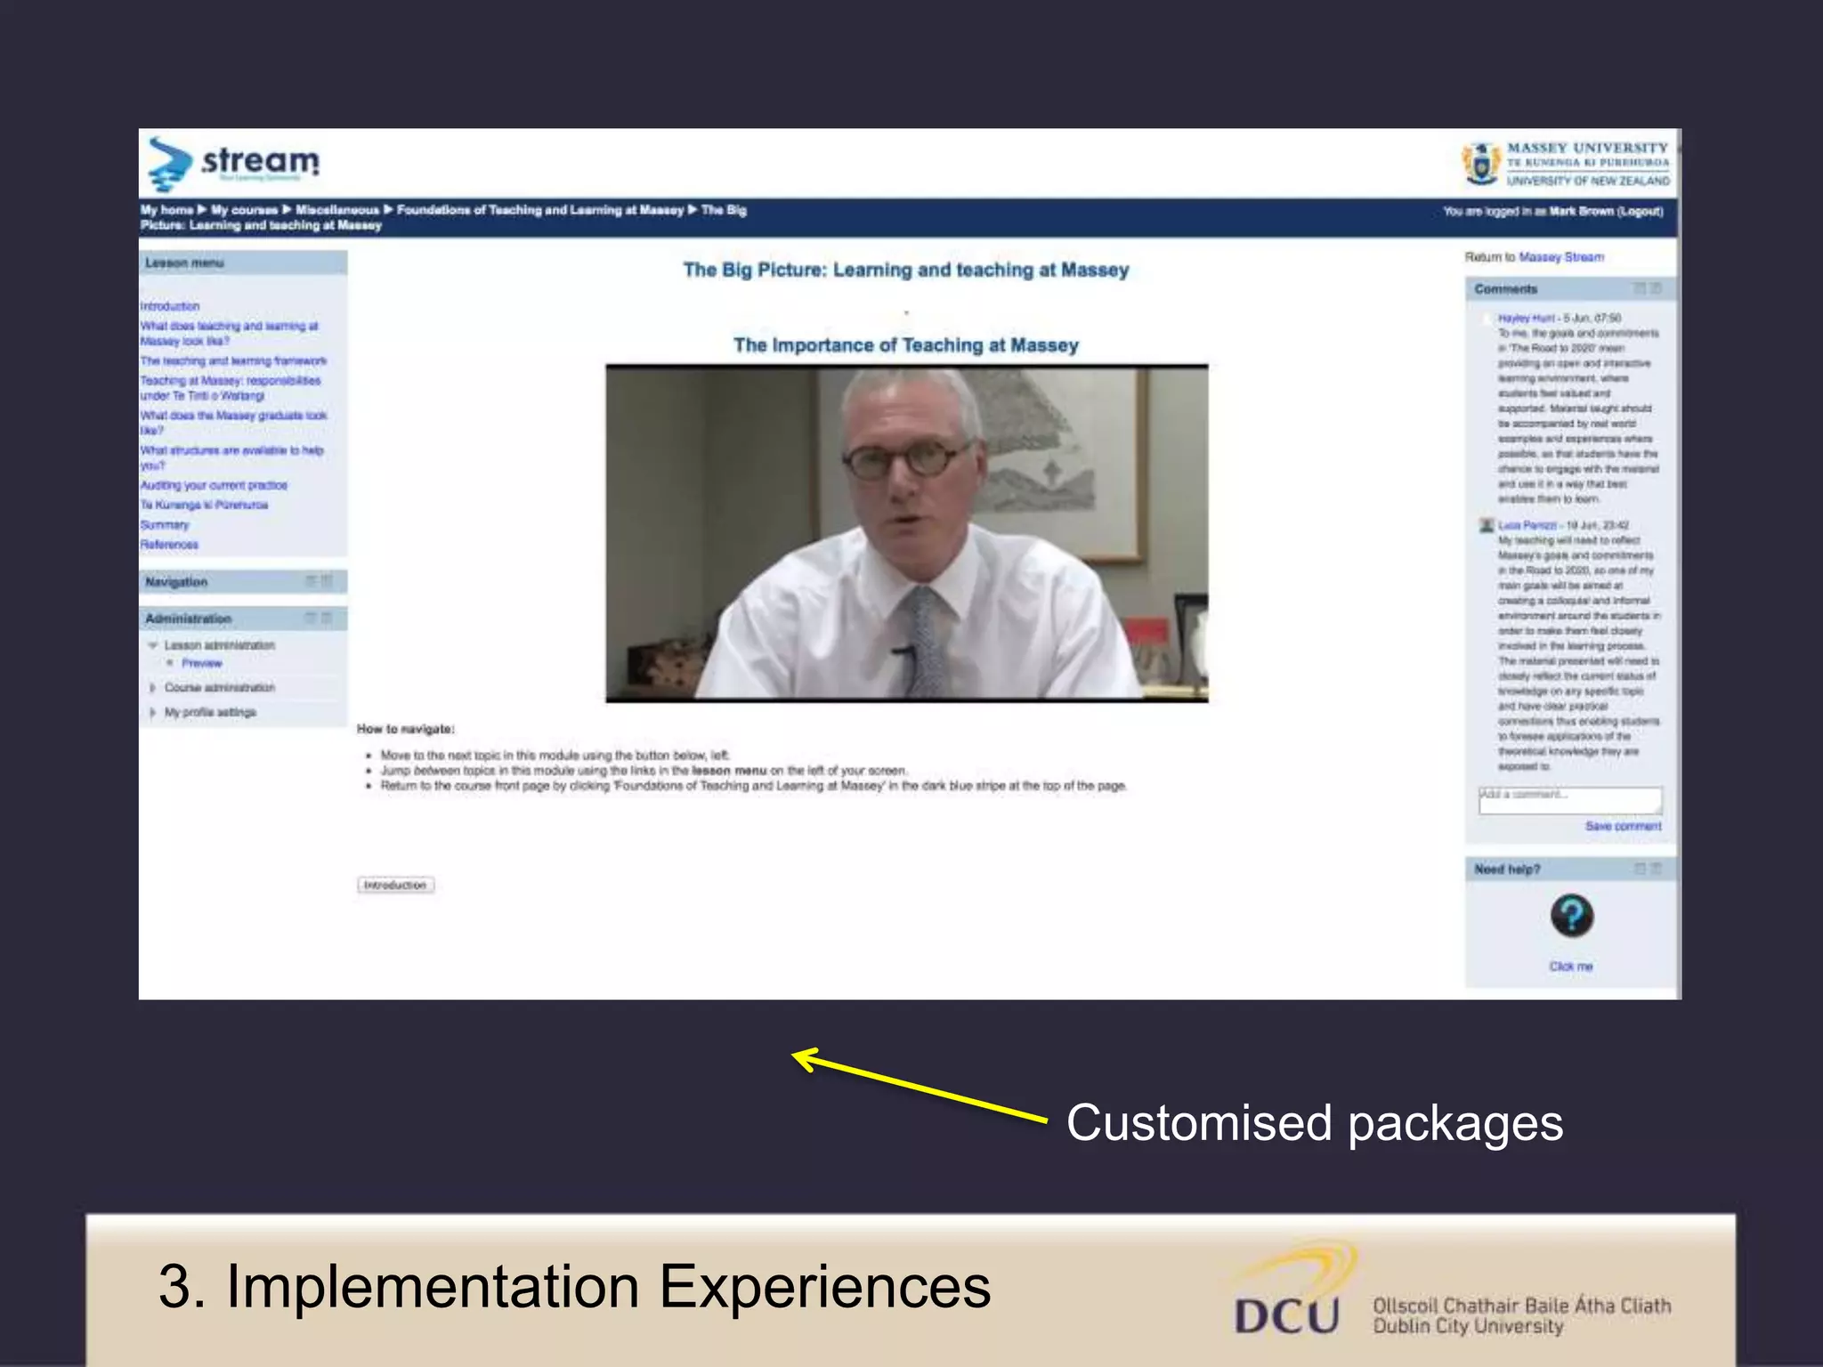Dock the Need help block using its dock icon
This screenshot has width=1823, height=1367.
[x=1656, y=869]
